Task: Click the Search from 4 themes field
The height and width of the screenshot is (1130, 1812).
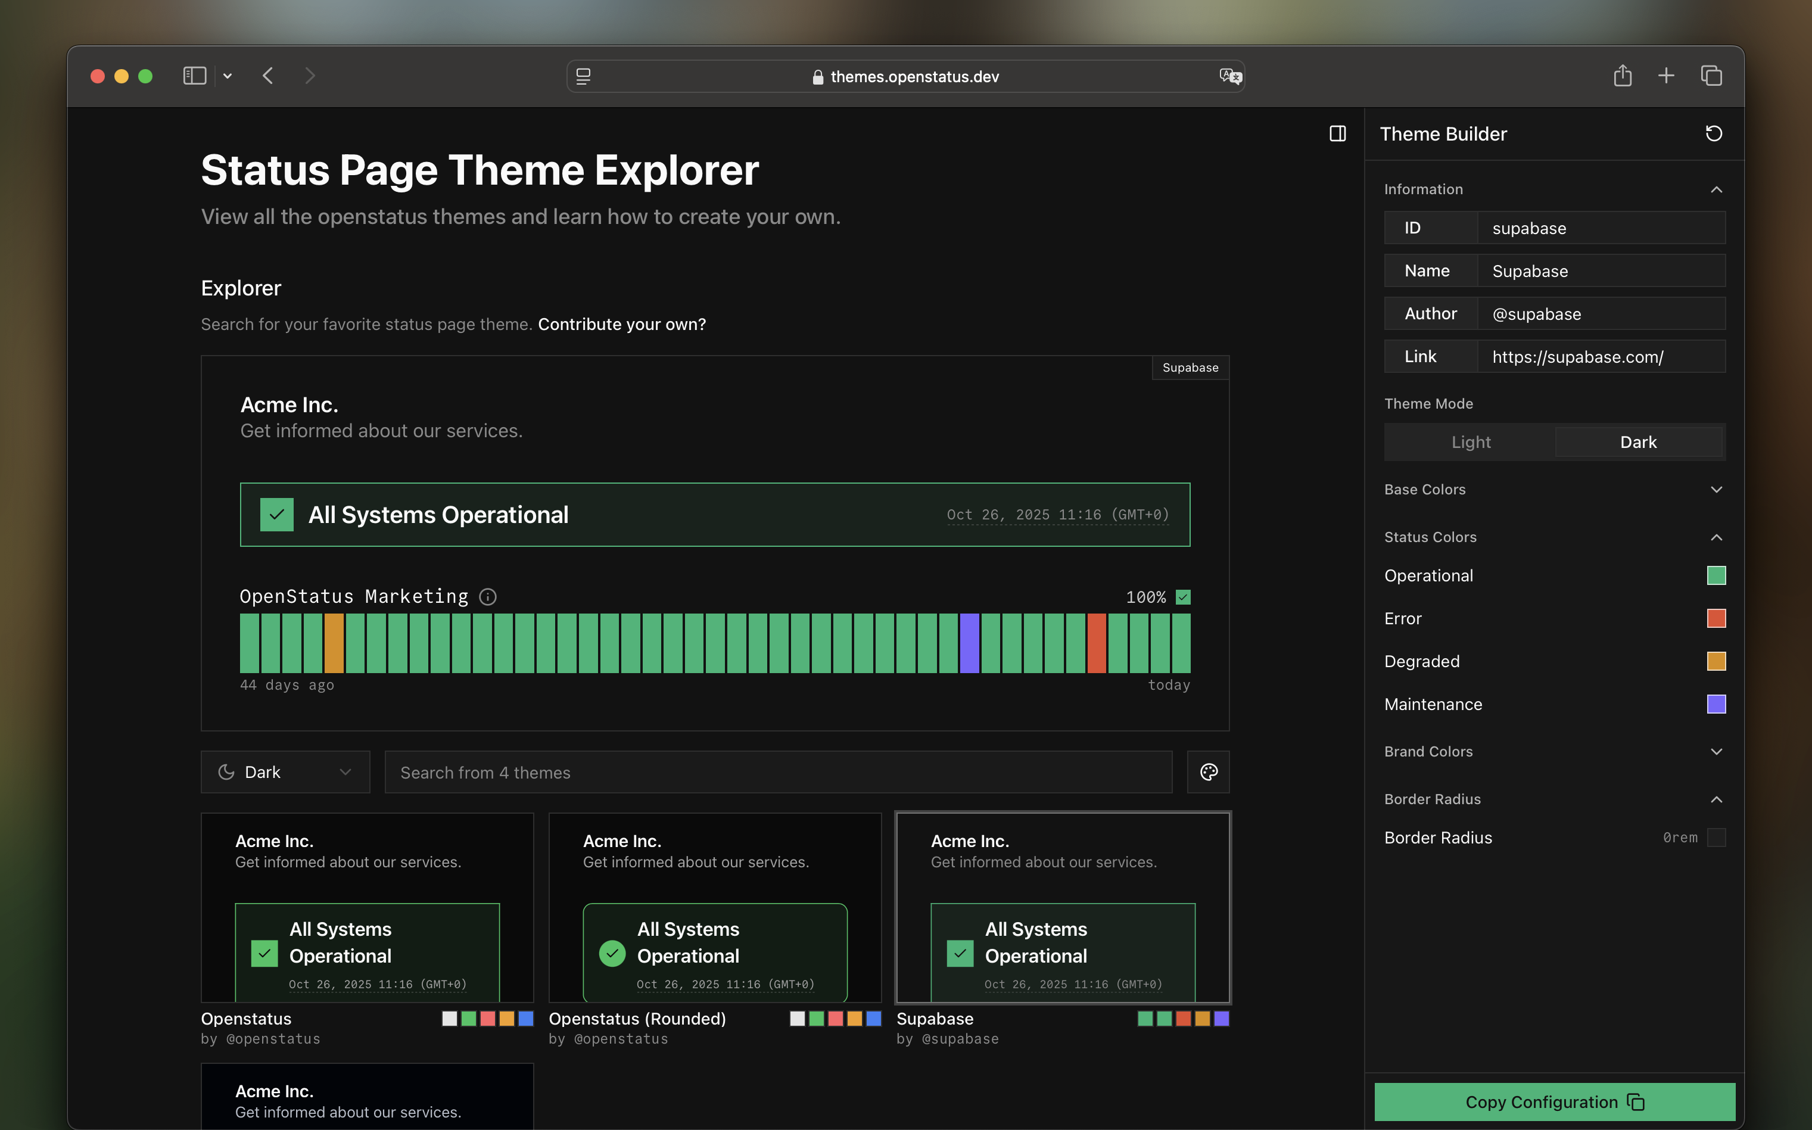Action: [778, 772]
